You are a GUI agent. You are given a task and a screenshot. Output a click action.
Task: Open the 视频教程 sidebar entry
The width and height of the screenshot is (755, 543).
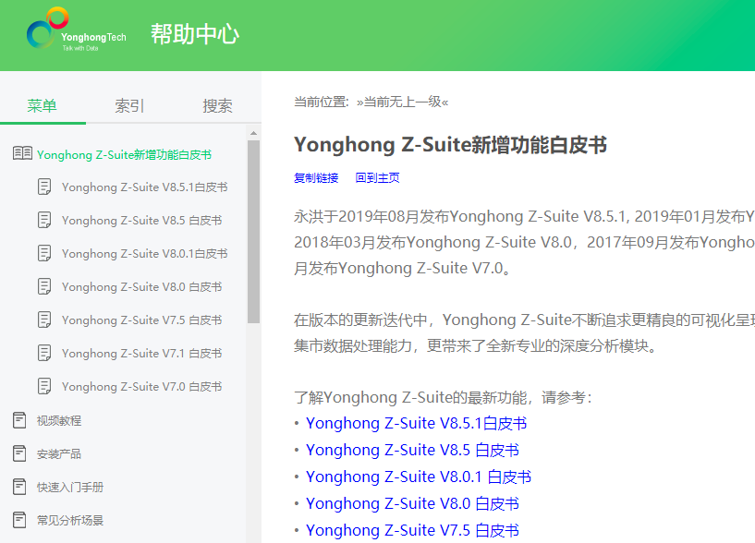(x=59, y=421)
